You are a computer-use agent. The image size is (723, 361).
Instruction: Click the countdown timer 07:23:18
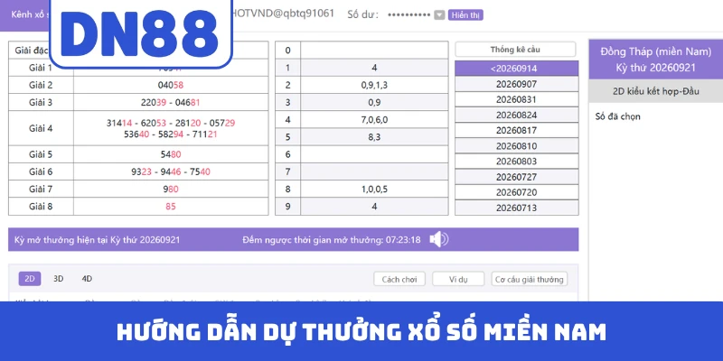tap(402, 239)
